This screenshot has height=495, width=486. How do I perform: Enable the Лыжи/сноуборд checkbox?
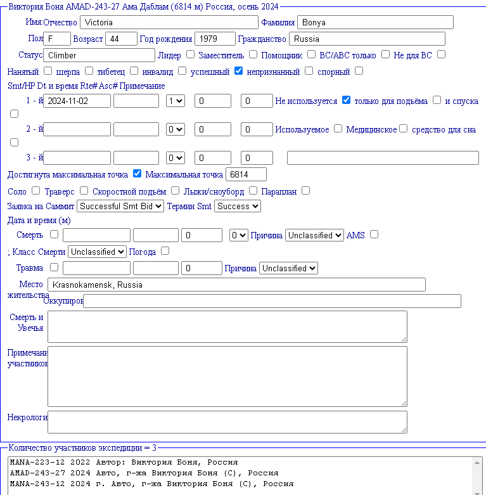point(253,191)
